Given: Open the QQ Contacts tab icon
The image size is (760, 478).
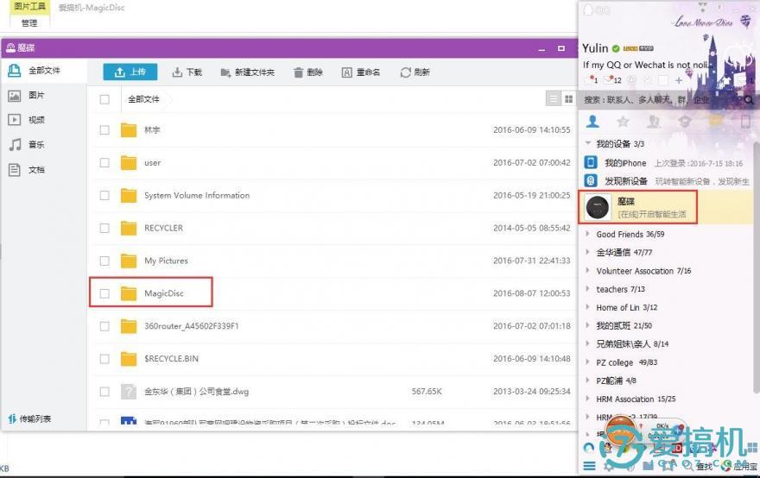Looking at the screenshot, I should click(x=592, y=121).
